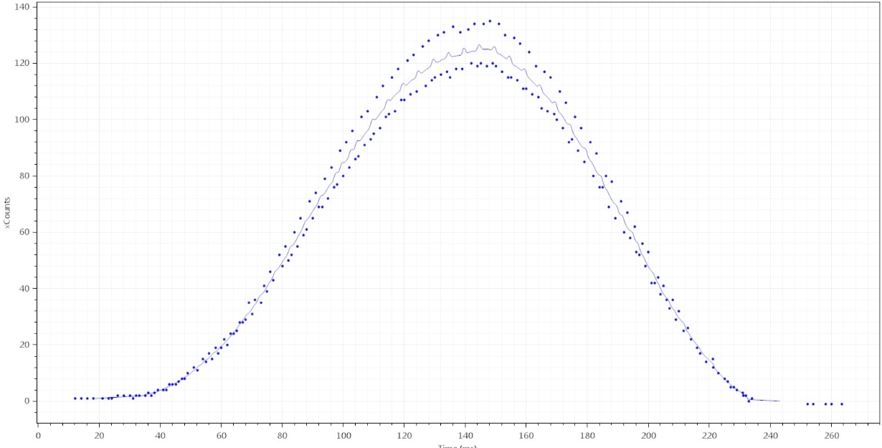
Task: Click the 40 tick label on y-axis
Action: click(x=24, y=288)
